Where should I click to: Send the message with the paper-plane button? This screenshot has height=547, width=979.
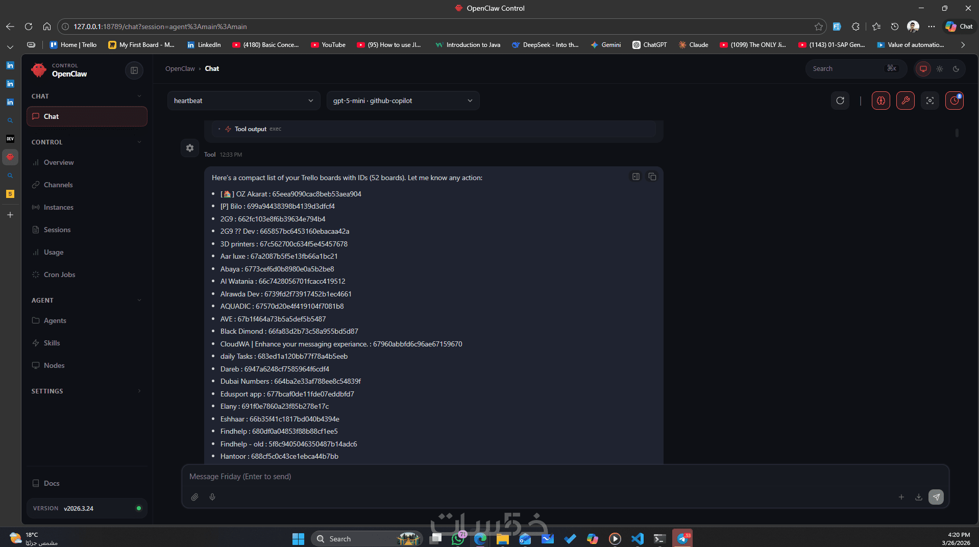(936, 497)
